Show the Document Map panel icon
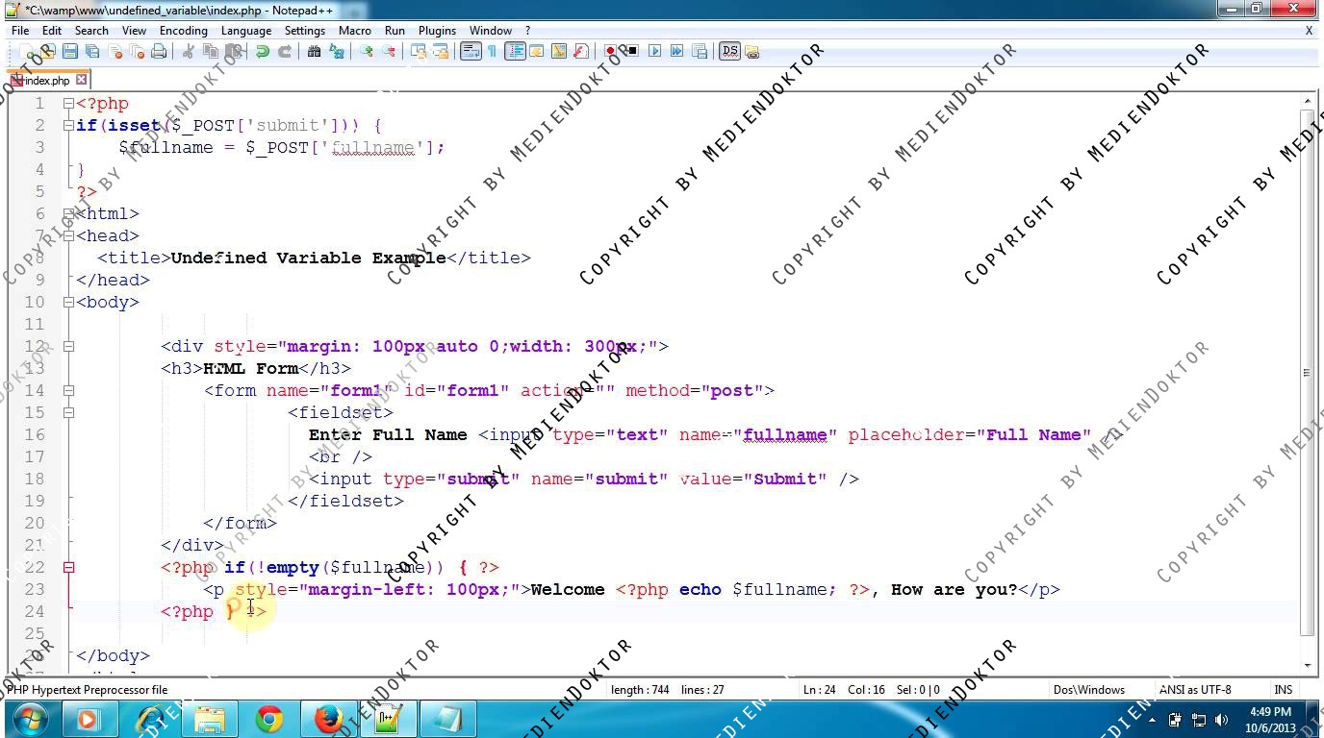Screen dimensions: 1324x738 pos(558,51)
